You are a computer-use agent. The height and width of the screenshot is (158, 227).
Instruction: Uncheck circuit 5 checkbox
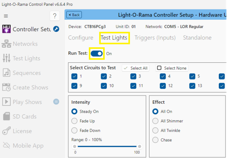click(192, 76)
